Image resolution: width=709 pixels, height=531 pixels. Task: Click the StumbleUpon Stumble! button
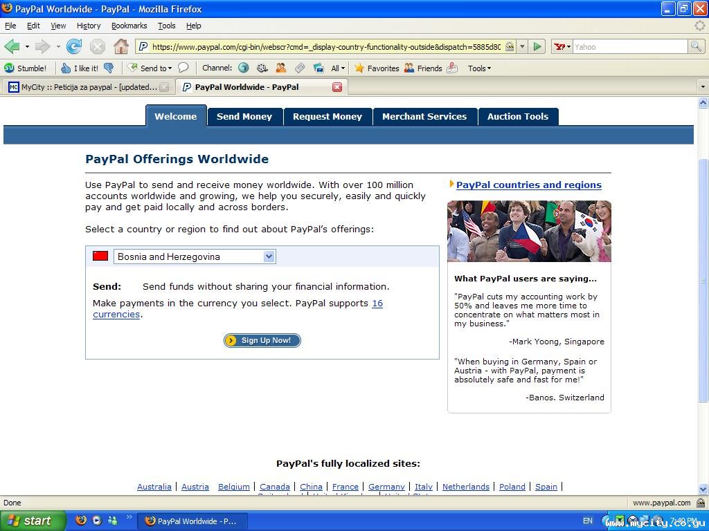coord(26,68)
